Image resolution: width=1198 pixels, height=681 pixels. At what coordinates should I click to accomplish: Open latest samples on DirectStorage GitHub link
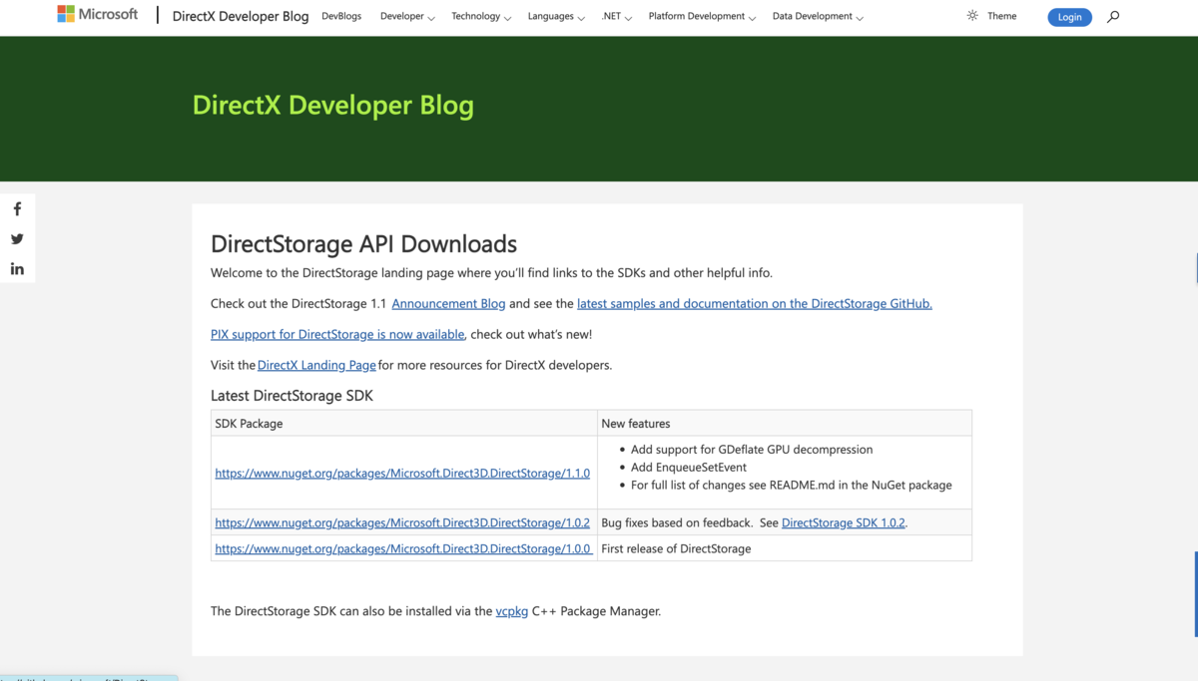click(755, 304)
